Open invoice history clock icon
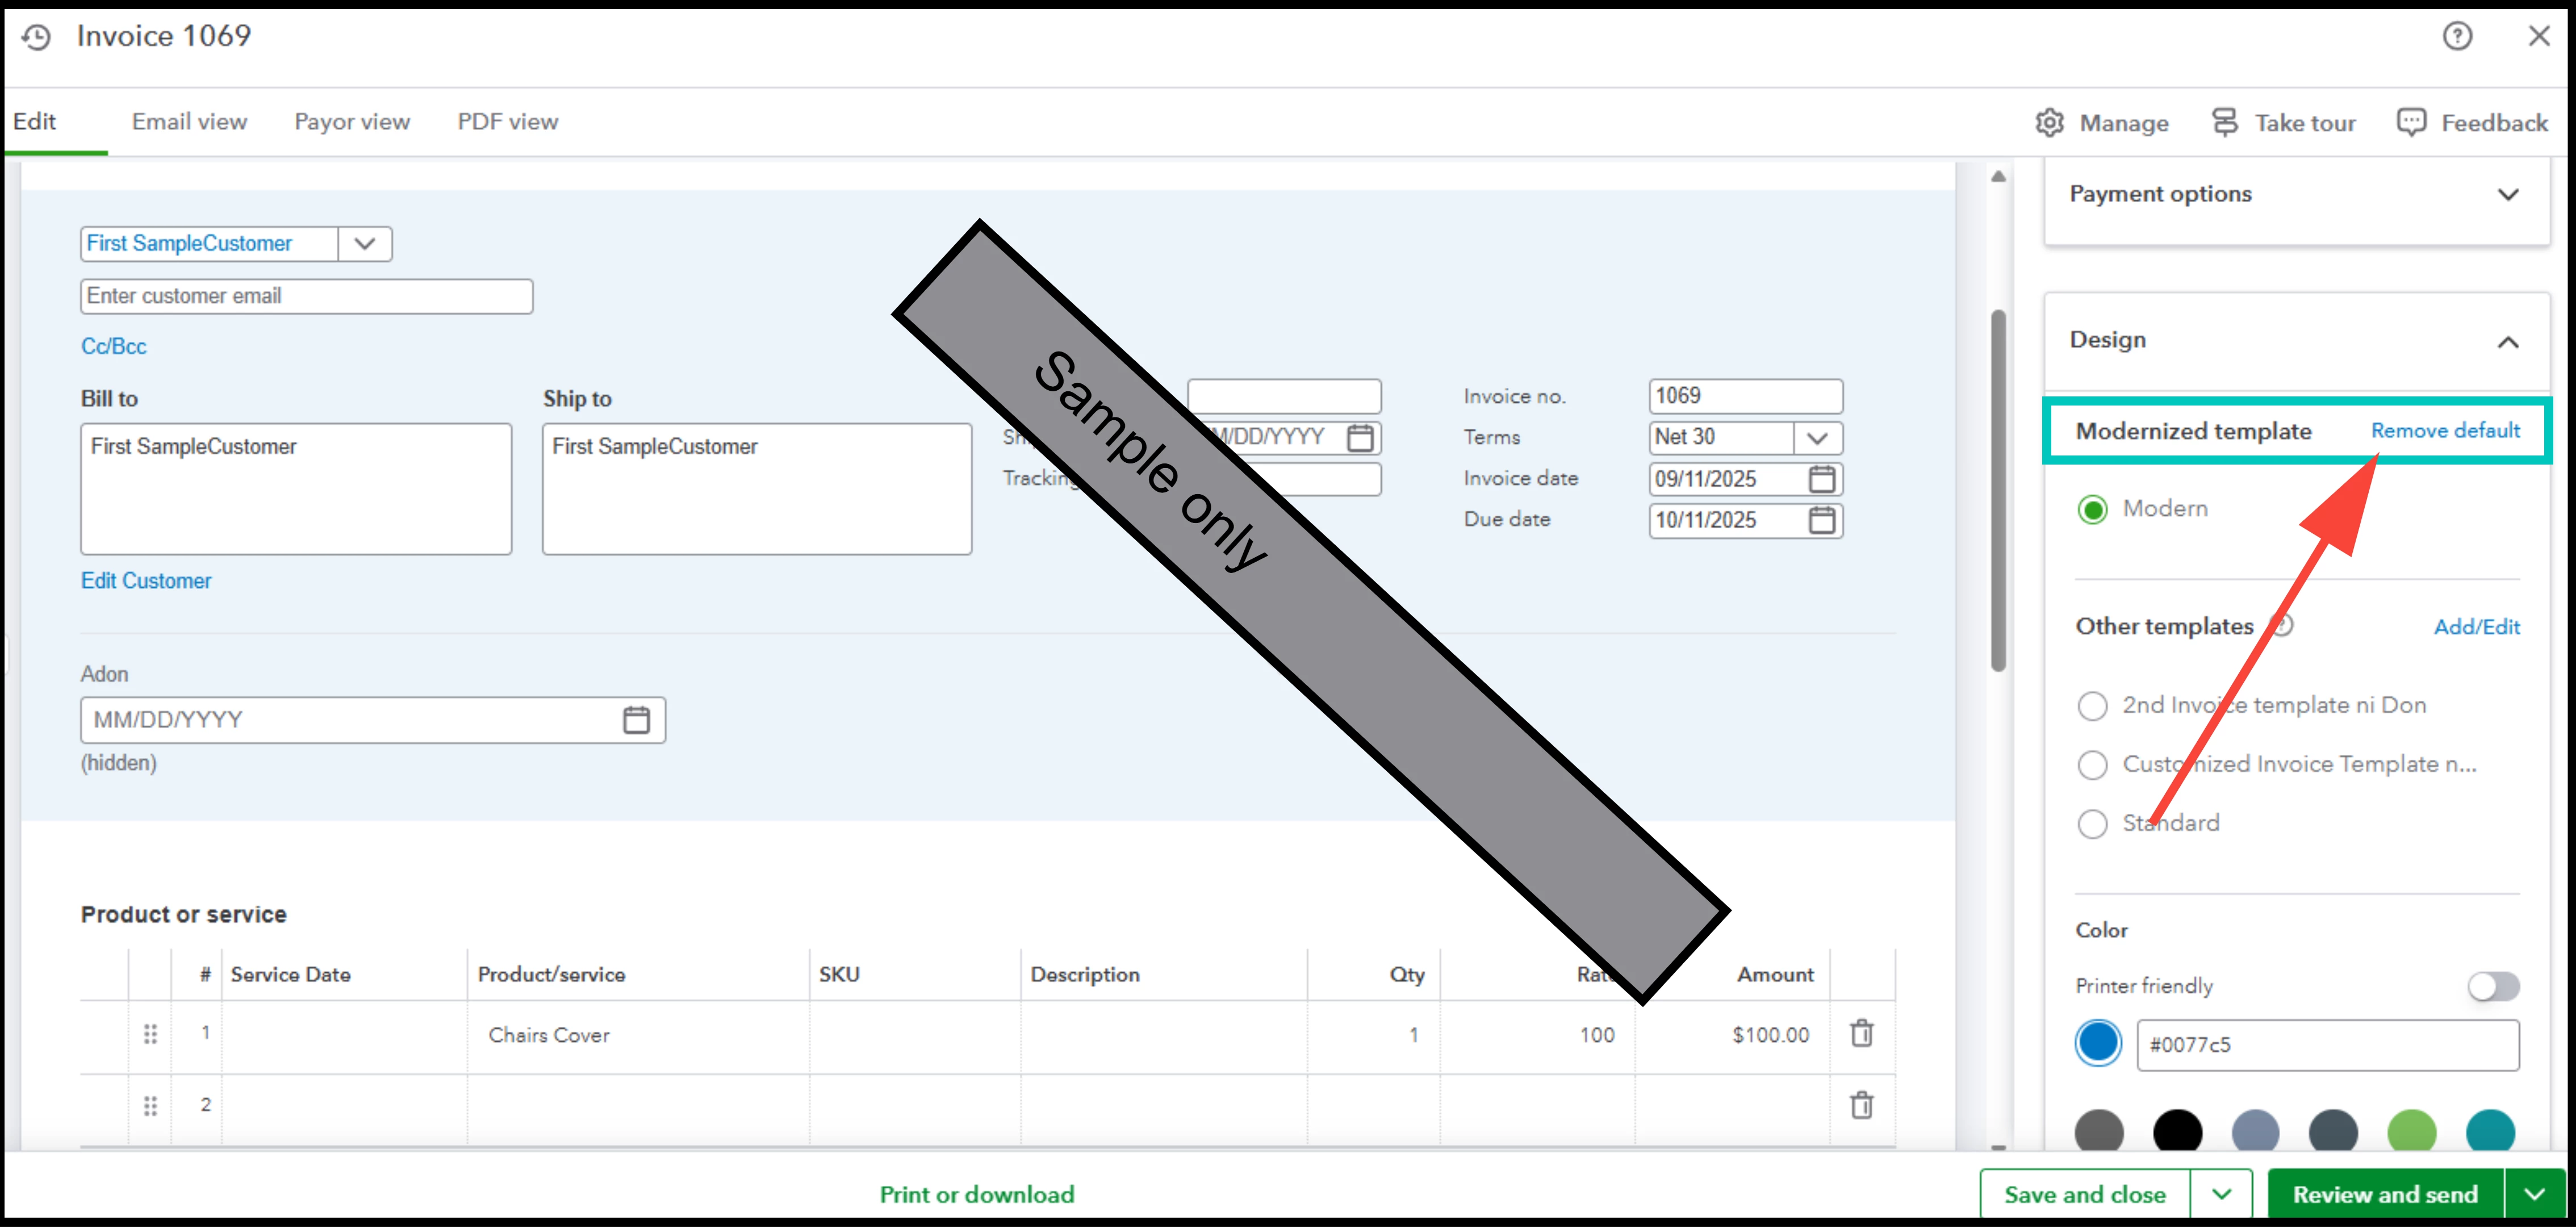The height and width of the screenshot is (1229, 2576). (x=36, y=37)
